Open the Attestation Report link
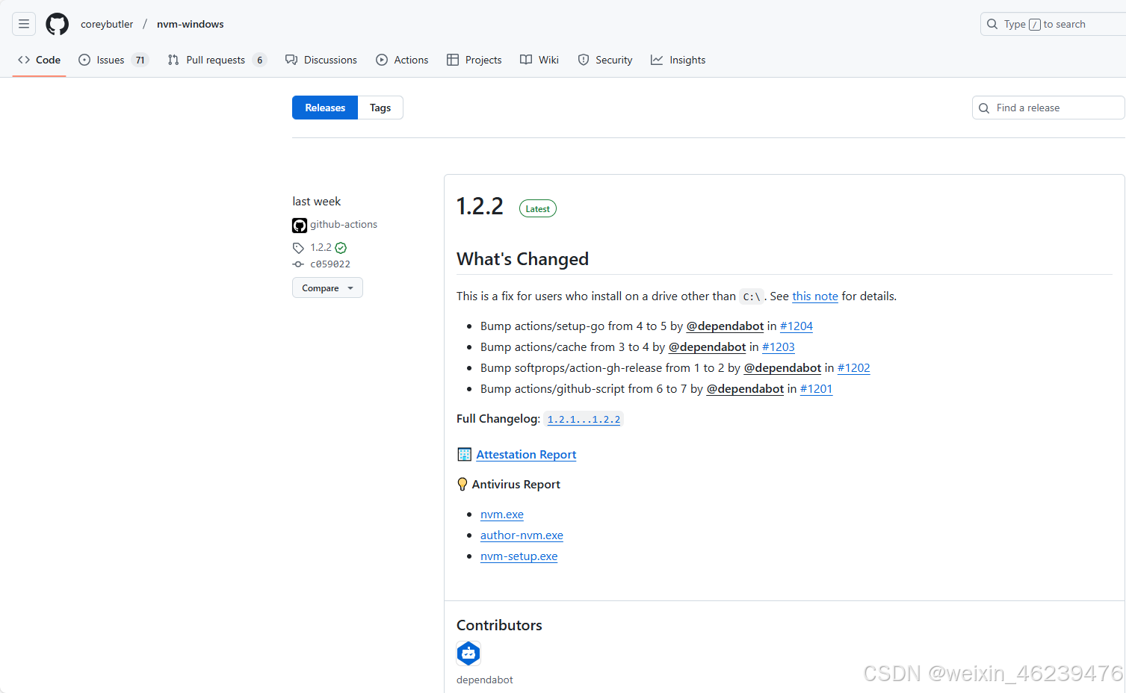Screen dimensions: 1126x693 (526, 455)
